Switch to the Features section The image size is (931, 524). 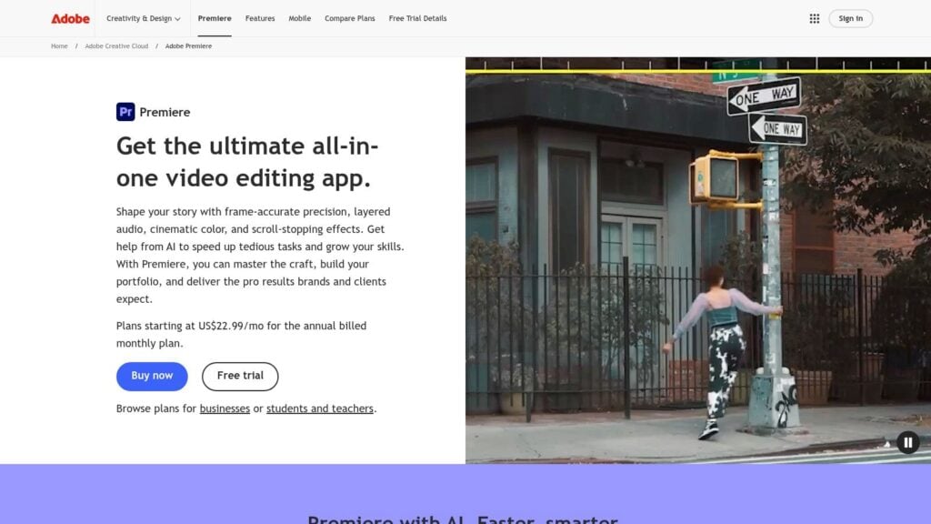tap(260, 18)
